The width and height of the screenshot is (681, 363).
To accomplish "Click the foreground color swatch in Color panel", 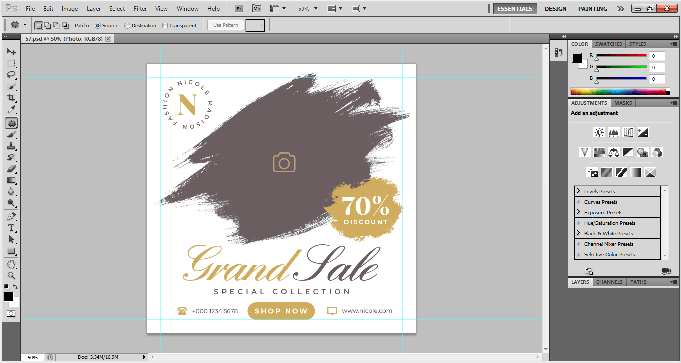I will 576,57.
